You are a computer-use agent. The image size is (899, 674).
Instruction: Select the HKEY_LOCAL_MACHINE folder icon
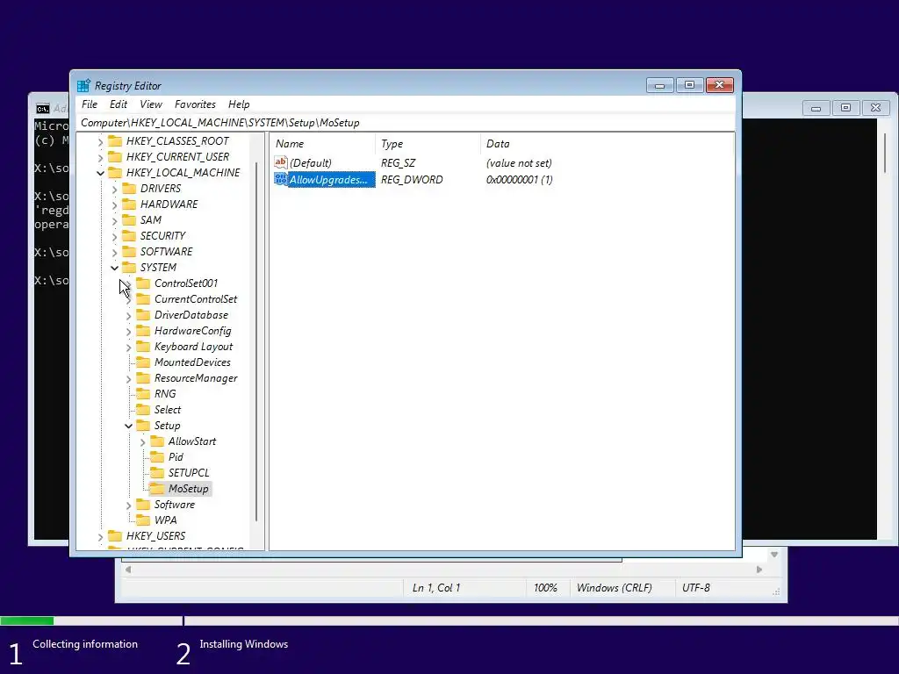point(115,173)
